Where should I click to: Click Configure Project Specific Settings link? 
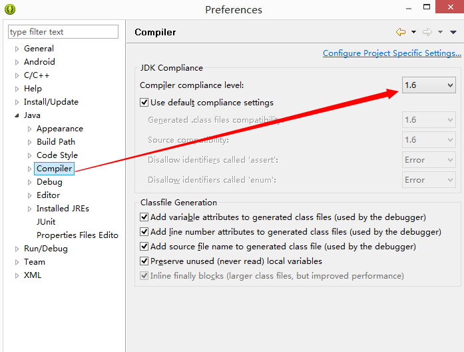391,53
